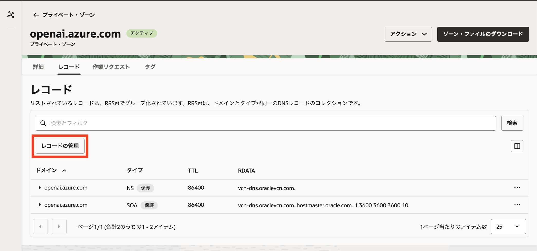
Task: Click the ゾーン・ファイルのダウンロード button
Action: (x=483, y=34)
